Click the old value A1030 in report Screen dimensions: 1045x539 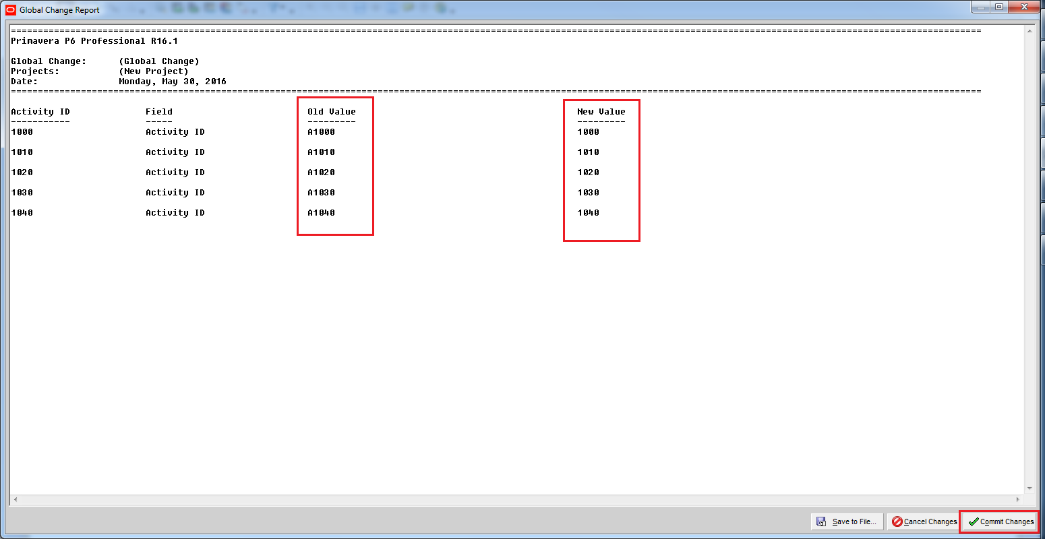321,193
